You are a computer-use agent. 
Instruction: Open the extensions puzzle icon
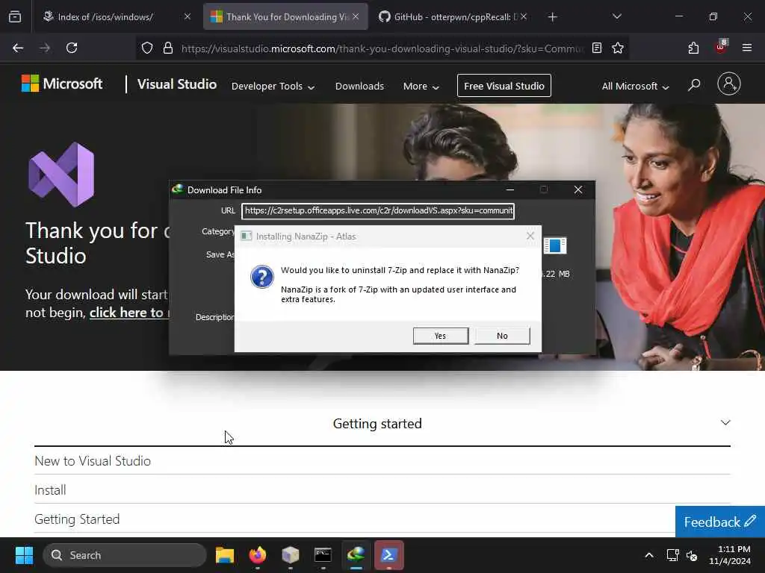pyautogui.click(x=693, y=48)
